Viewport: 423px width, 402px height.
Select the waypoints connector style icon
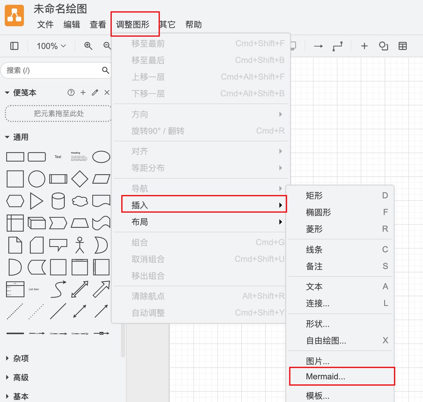click(x=337, y=46)
